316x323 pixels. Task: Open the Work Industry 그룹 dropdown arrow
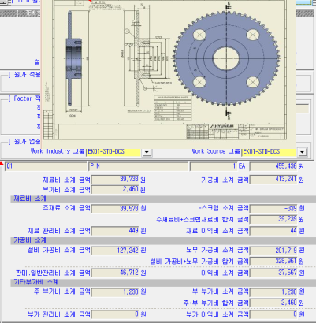(x=147, y=152)
